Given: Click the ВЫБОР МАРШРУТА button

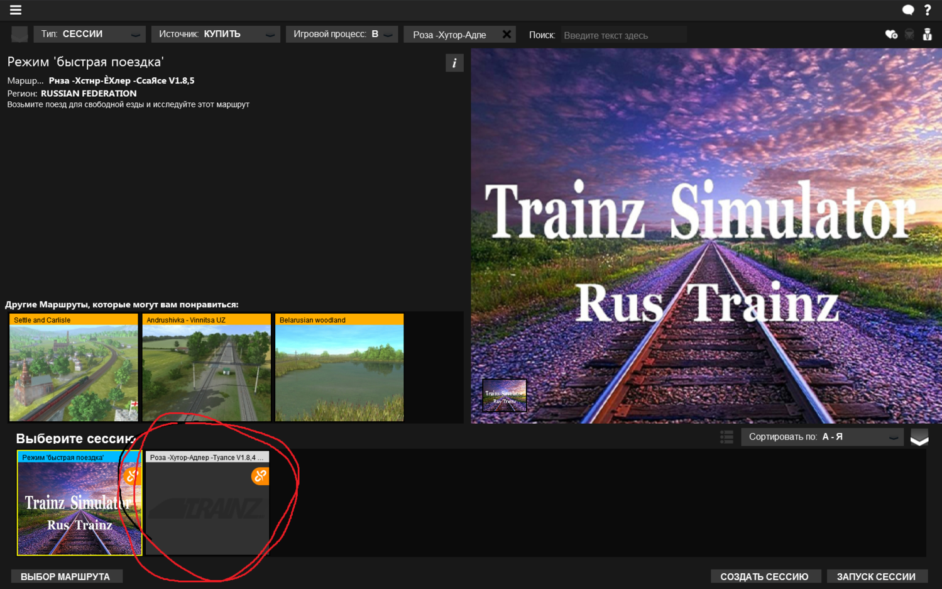Looking at the screenshot, I should coord(66,576).
